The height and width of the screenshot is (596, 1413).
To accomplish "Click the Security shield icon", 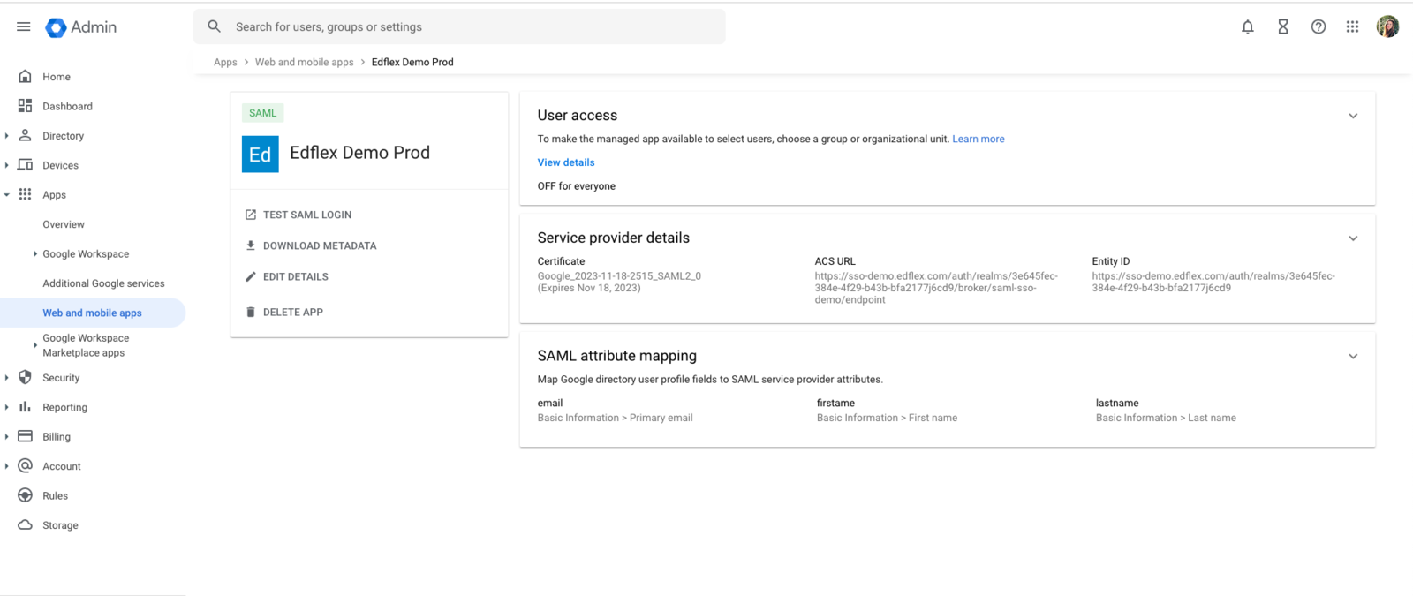I will [x=25, y=377].
